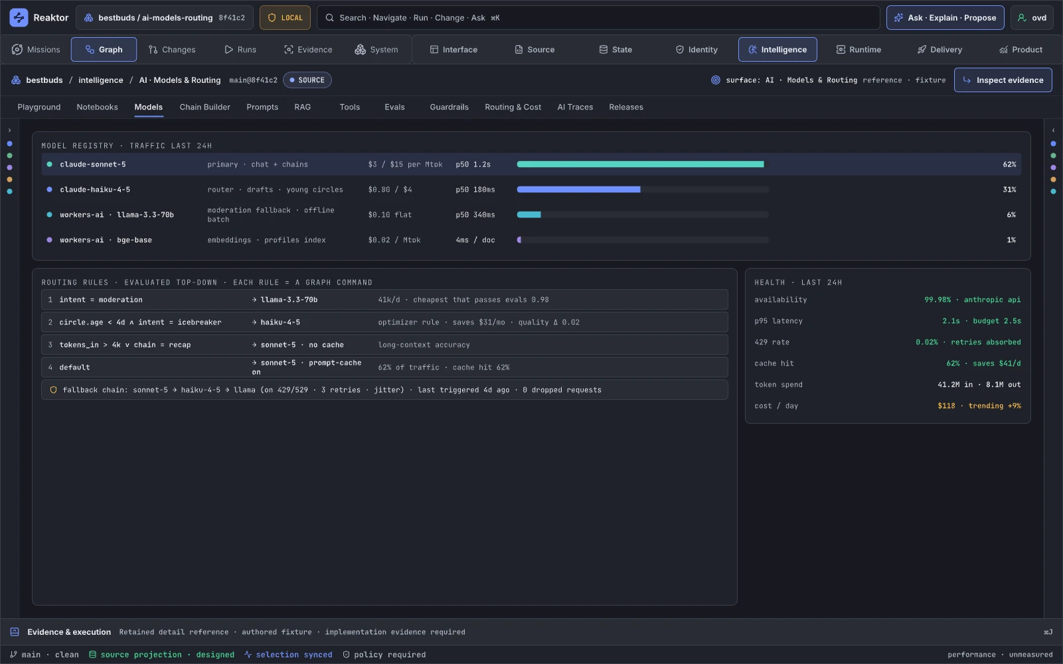This screenshot has width=1063, height=664.
Task: Open Runs via its play icon
Action: 229,50
